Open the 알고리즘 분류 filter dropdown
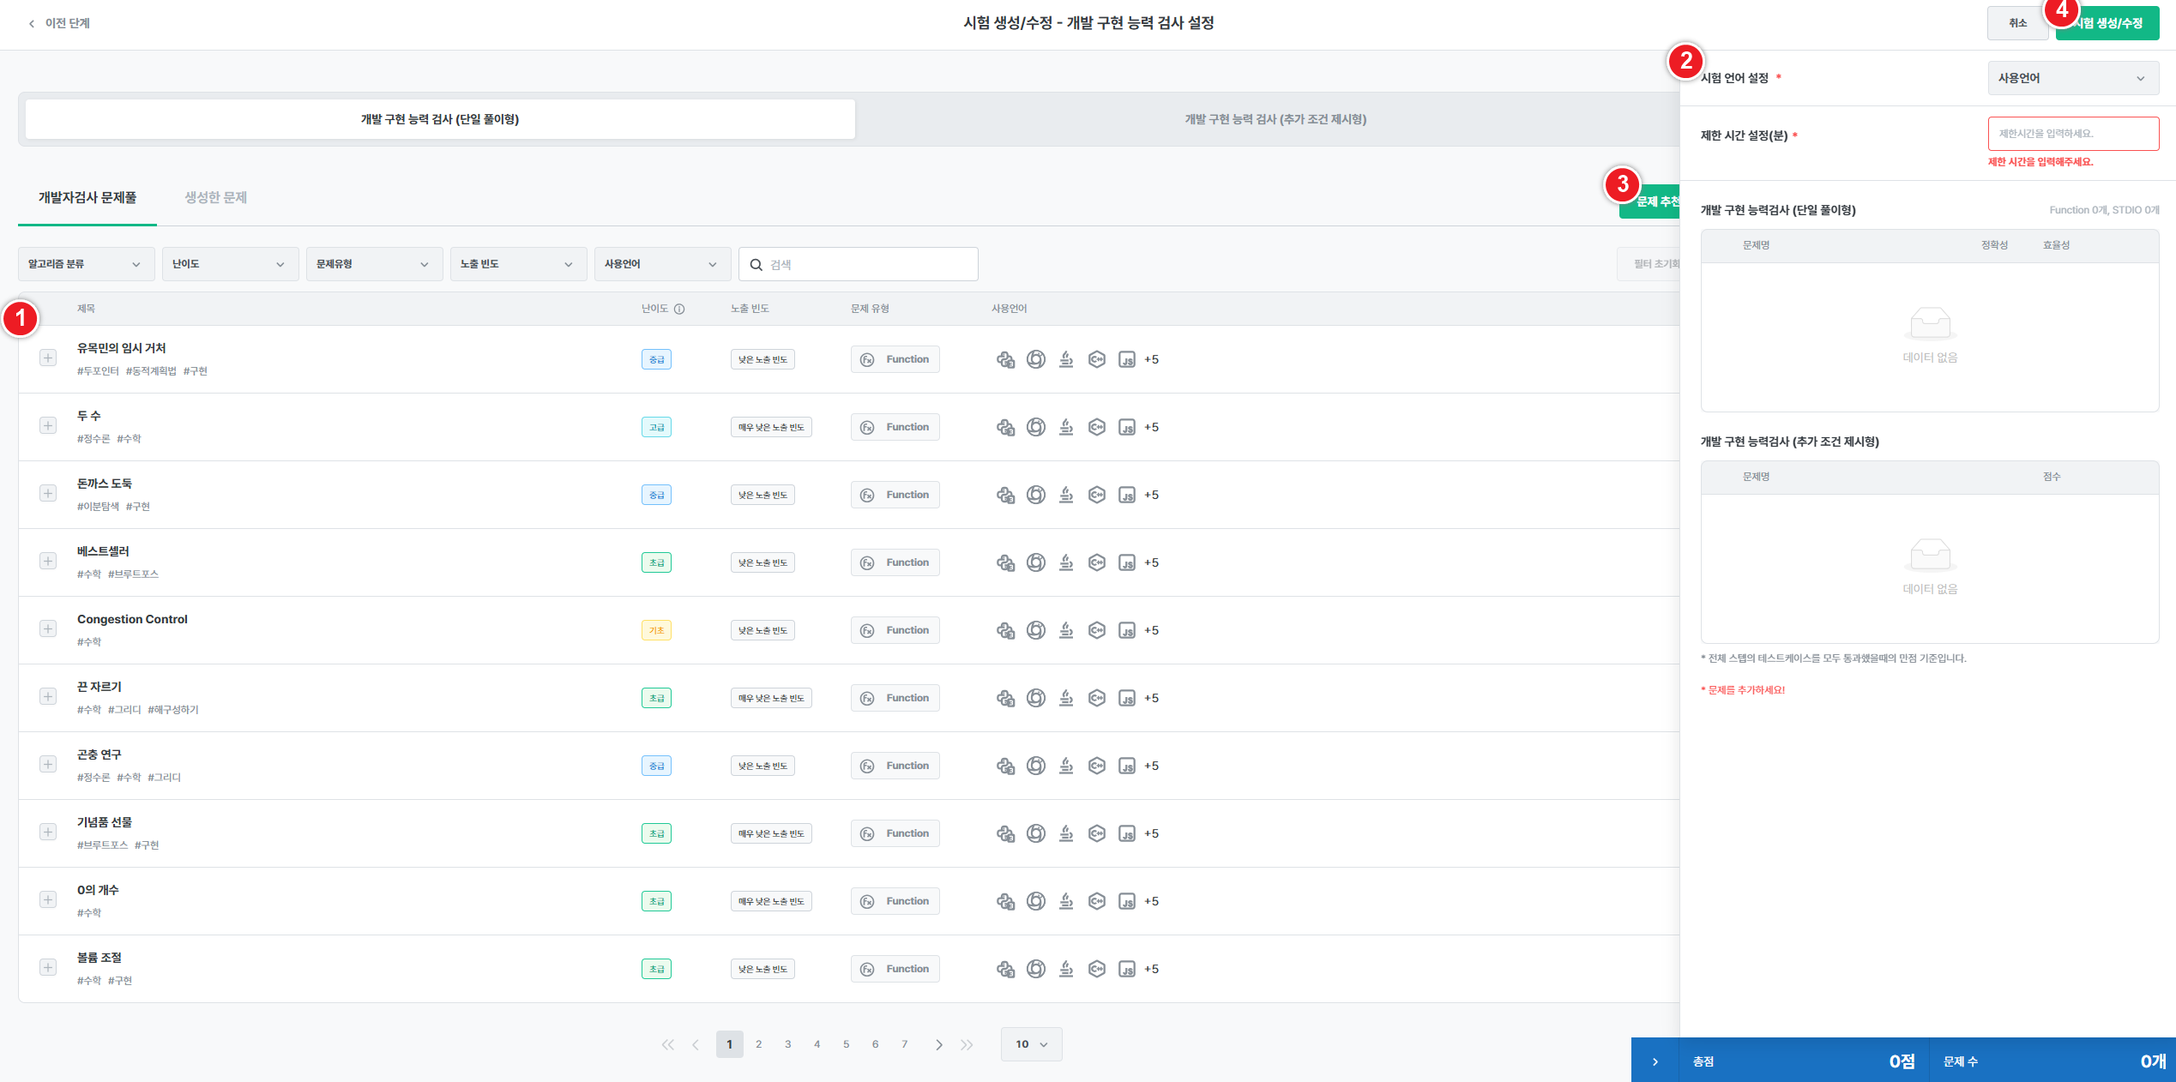Image resolution: width=2176 pixels, height=1082 pixels. point(85,264)
